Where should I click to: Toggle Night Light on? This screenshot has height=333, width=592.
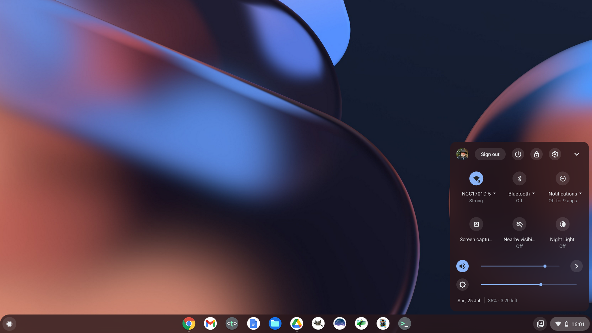tap(562, 224)
